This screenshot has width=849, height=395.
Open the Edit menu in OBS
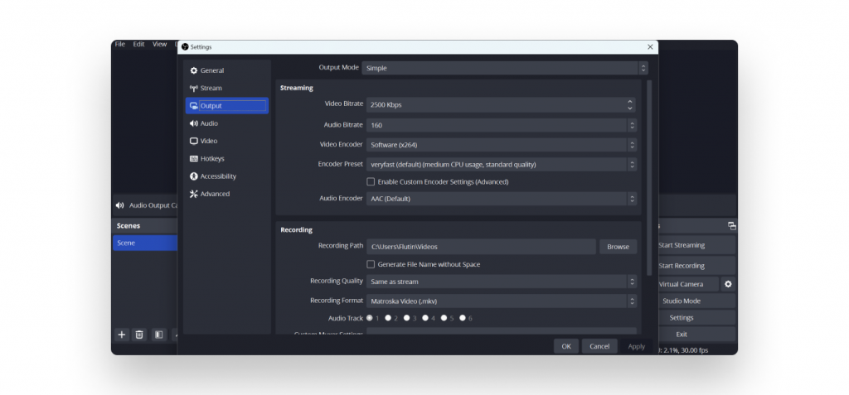[x=138, y=45]
